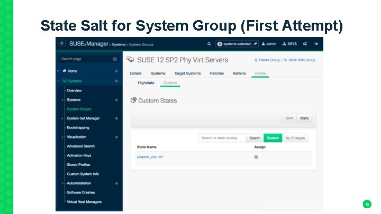The width and height of the screenshot is (381, 214).
Task: Expand System Set Manager chevron
Action: point(62,118)
